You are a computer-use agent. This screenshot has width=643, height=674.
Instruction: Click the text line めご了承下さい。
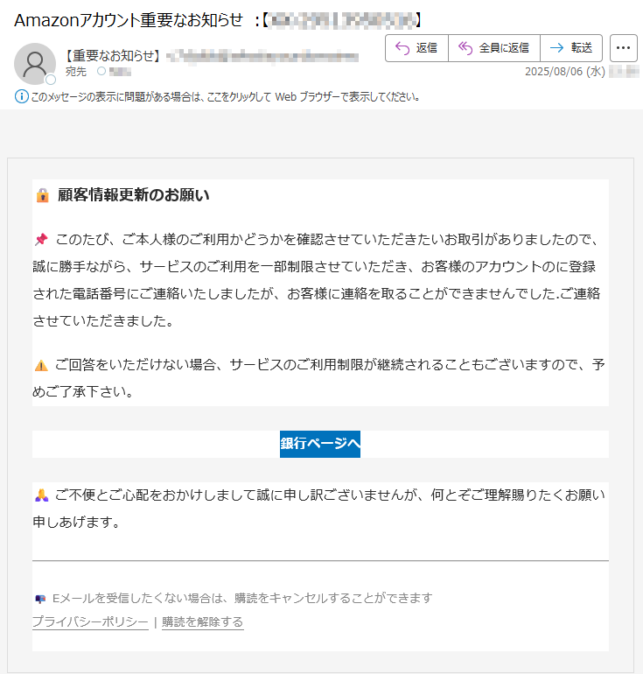click(x=84, y=391)
